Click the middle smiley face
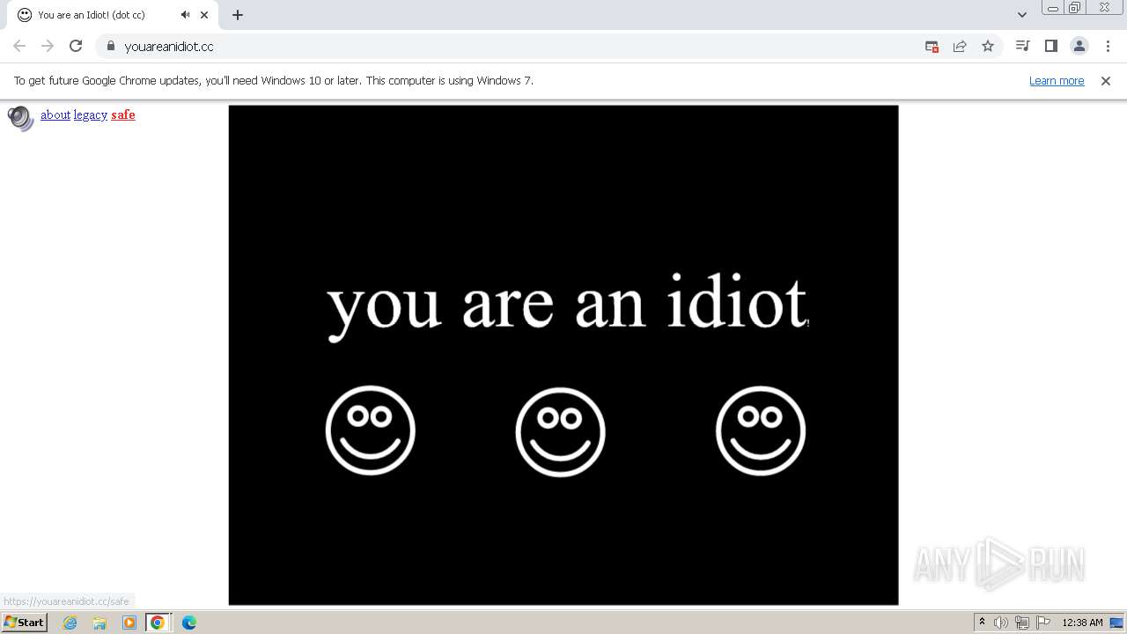1127x634 pixels. tap(561, 432)
